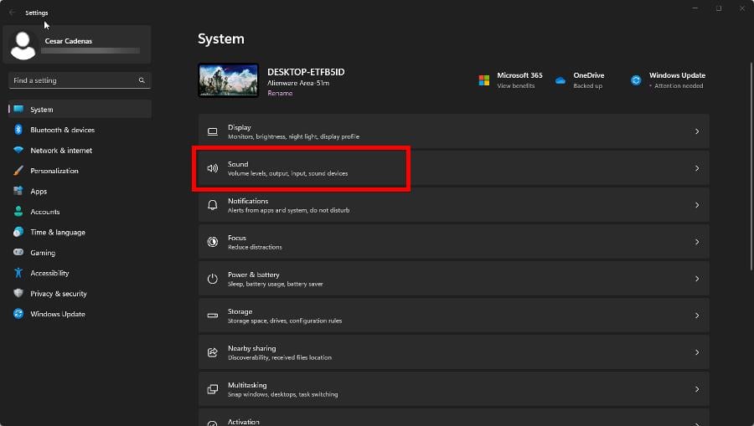
Task: Click the desktop wallpaper thumbnail
Action: (228, 80)
